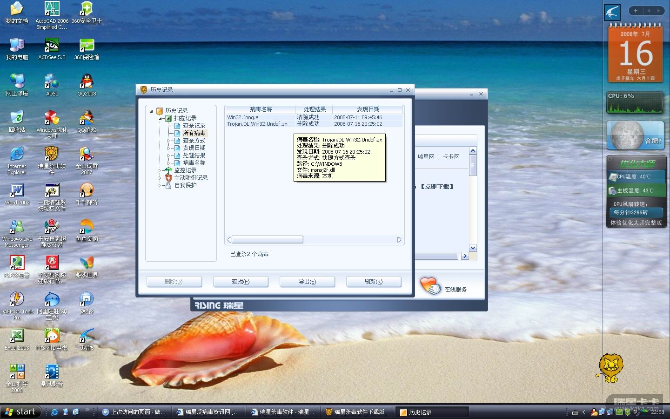Open the 瑞星杀毒软件 desktop icon
670x419 pixels.
(52, 155)
